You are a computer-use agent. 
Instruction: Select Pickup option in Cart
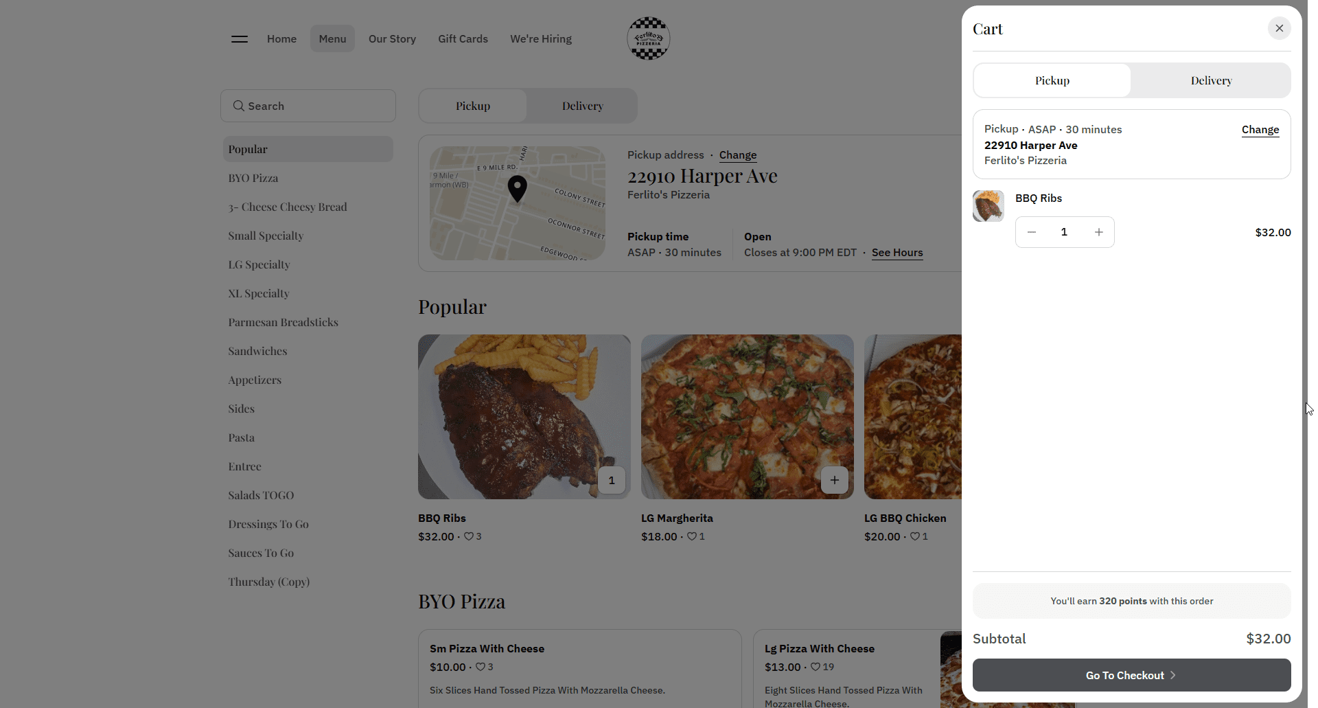click(1052, 80)
